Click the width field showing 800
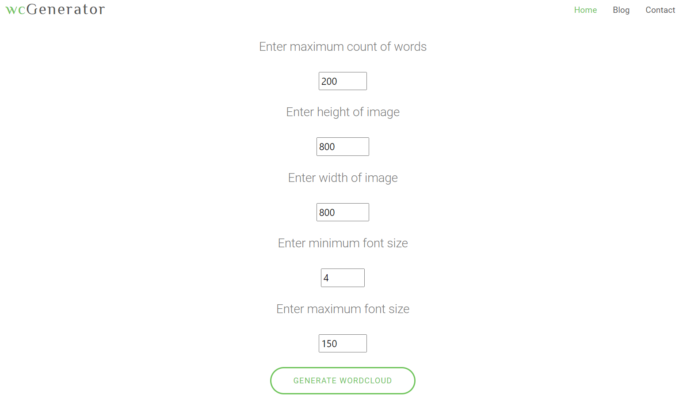 pyautogui.click(x=343, y=212)
